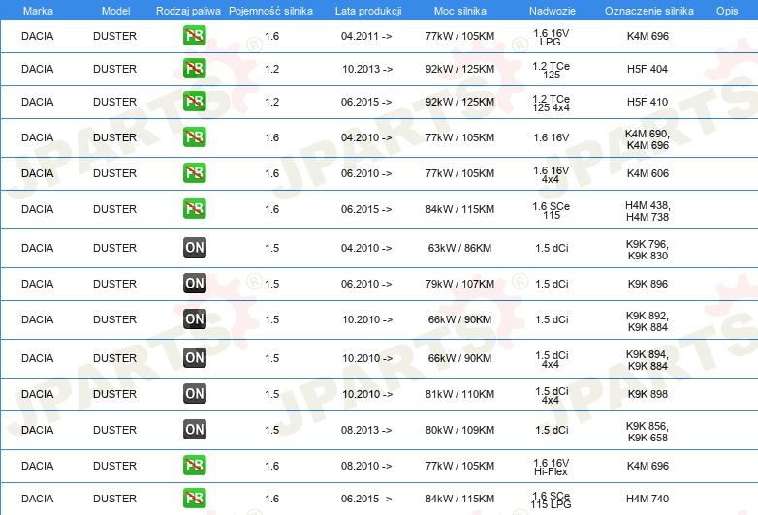Image resolution: width=758 pixels, height=515 pixels.
Task: Click petrol icon in K4M 696 LPG row
Action: (194, 36)
